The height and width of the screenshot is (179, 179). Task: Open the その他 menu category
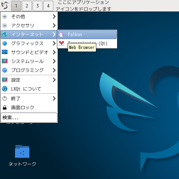click(x=29, y=16)
